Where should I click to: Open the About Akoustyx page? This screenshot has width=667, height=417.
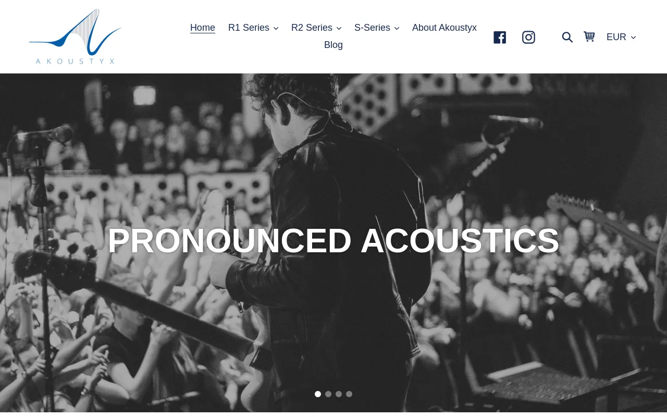444,28
